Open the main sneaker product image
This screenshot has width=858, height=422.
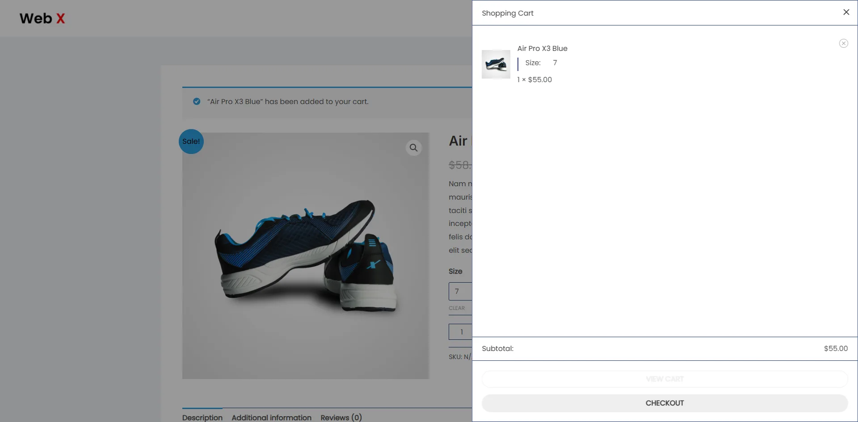(x=306, y=255)
